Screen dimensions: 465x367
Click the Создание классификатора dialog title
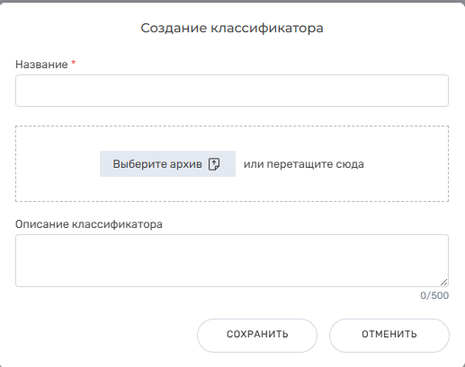pos(232,28)
